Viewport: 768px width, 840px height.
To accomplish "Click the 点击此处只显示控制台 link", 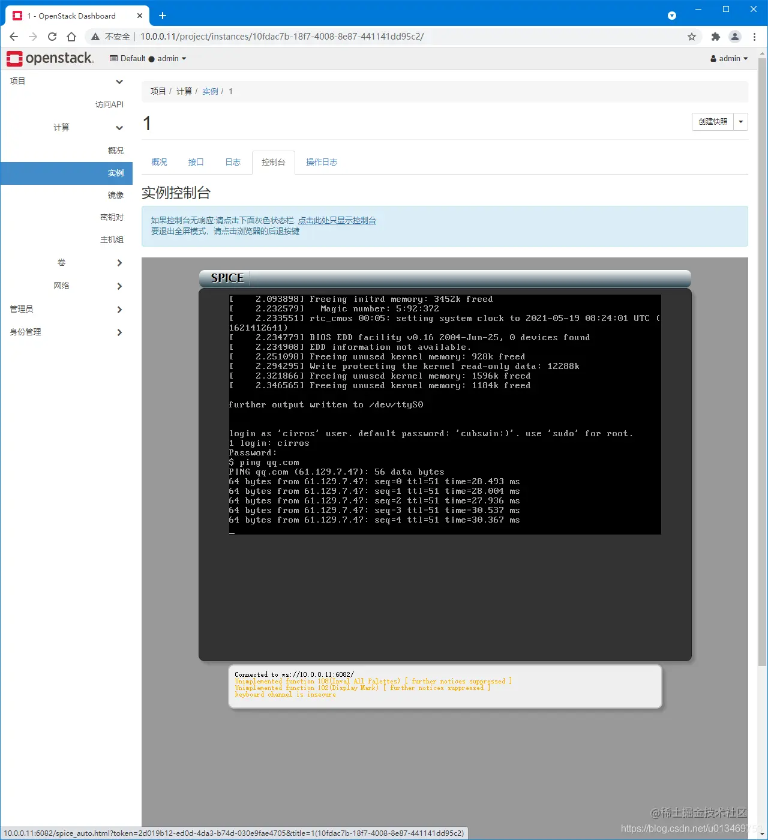I will coord(337,220).
